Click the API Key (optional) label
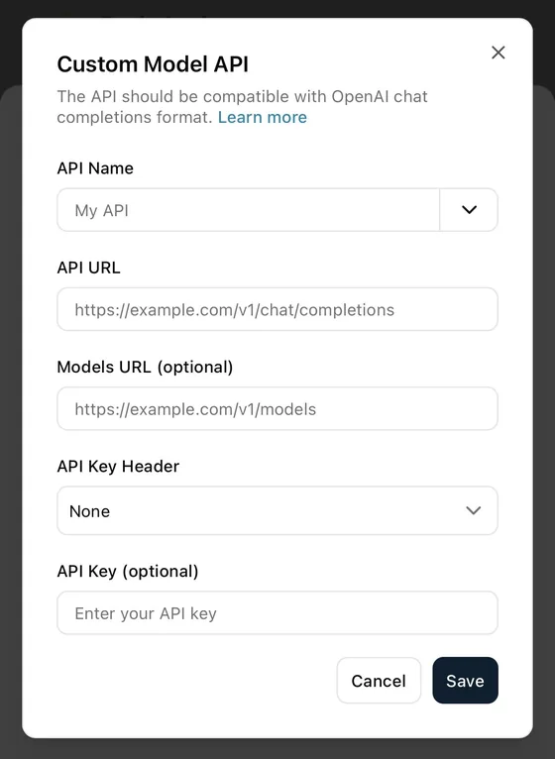This screenshot has height=759, width=555. click(x=128, y=571)
